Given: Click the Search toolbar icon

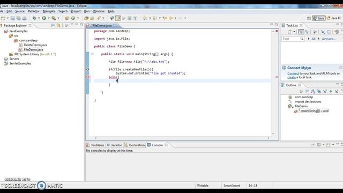Looking at the screenshot, I should pos(99,18).
